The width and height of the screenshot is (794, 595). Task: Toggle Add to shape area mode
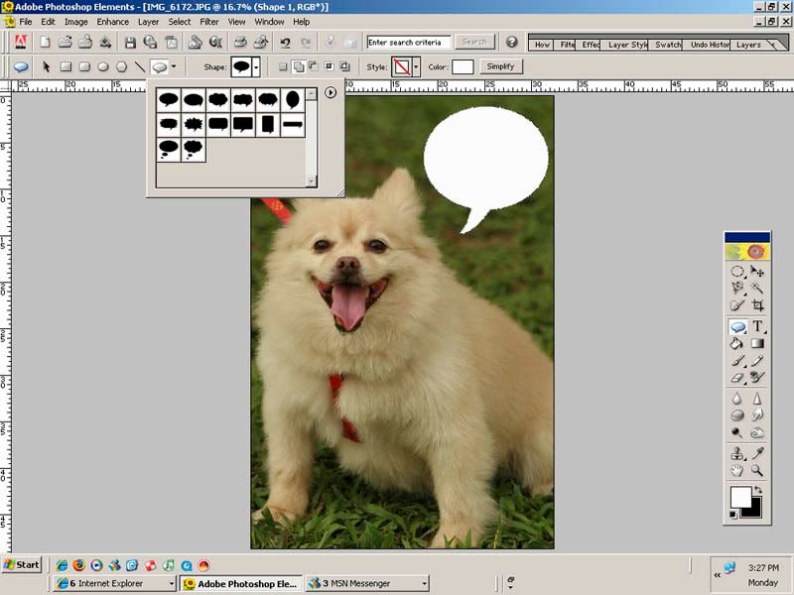299,66
